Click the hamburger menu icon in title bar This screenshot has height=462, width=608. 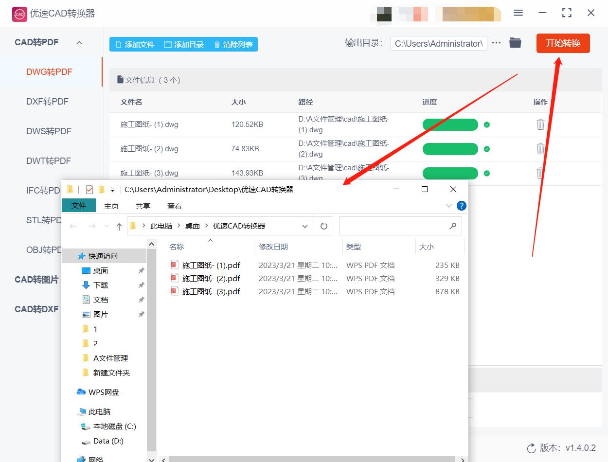click(x=518, y=13)
